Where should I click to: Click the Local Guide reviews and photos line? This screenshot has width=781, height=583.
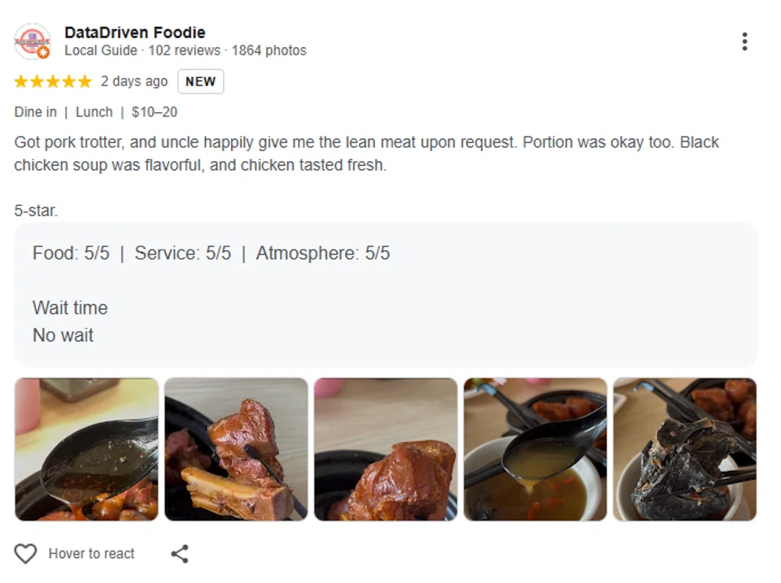[x=185, y=50]
